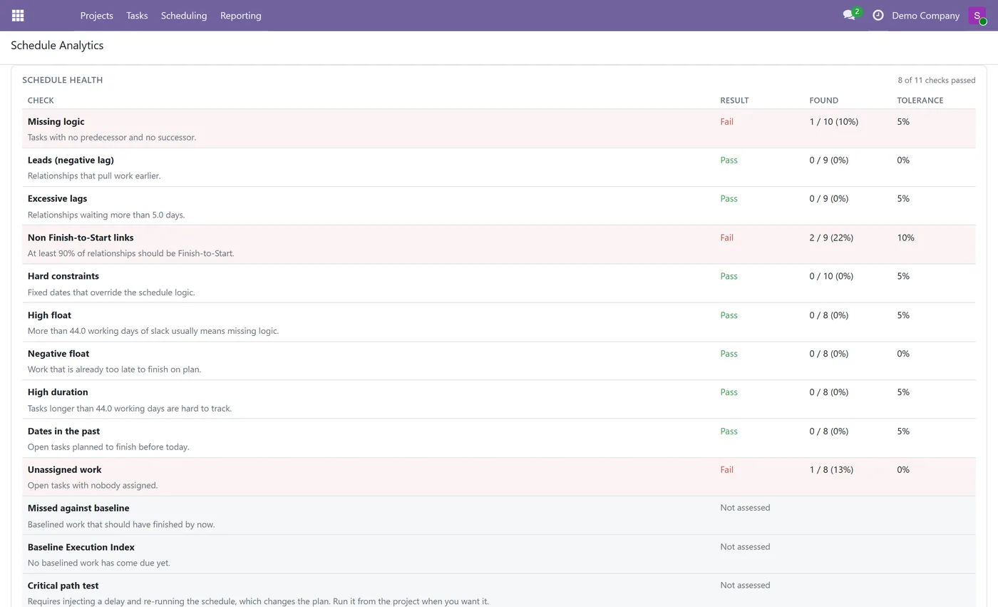Select the Critical path test check
Image resolution: width=998 pixels, height=607 pixels.
pos(63,586)
